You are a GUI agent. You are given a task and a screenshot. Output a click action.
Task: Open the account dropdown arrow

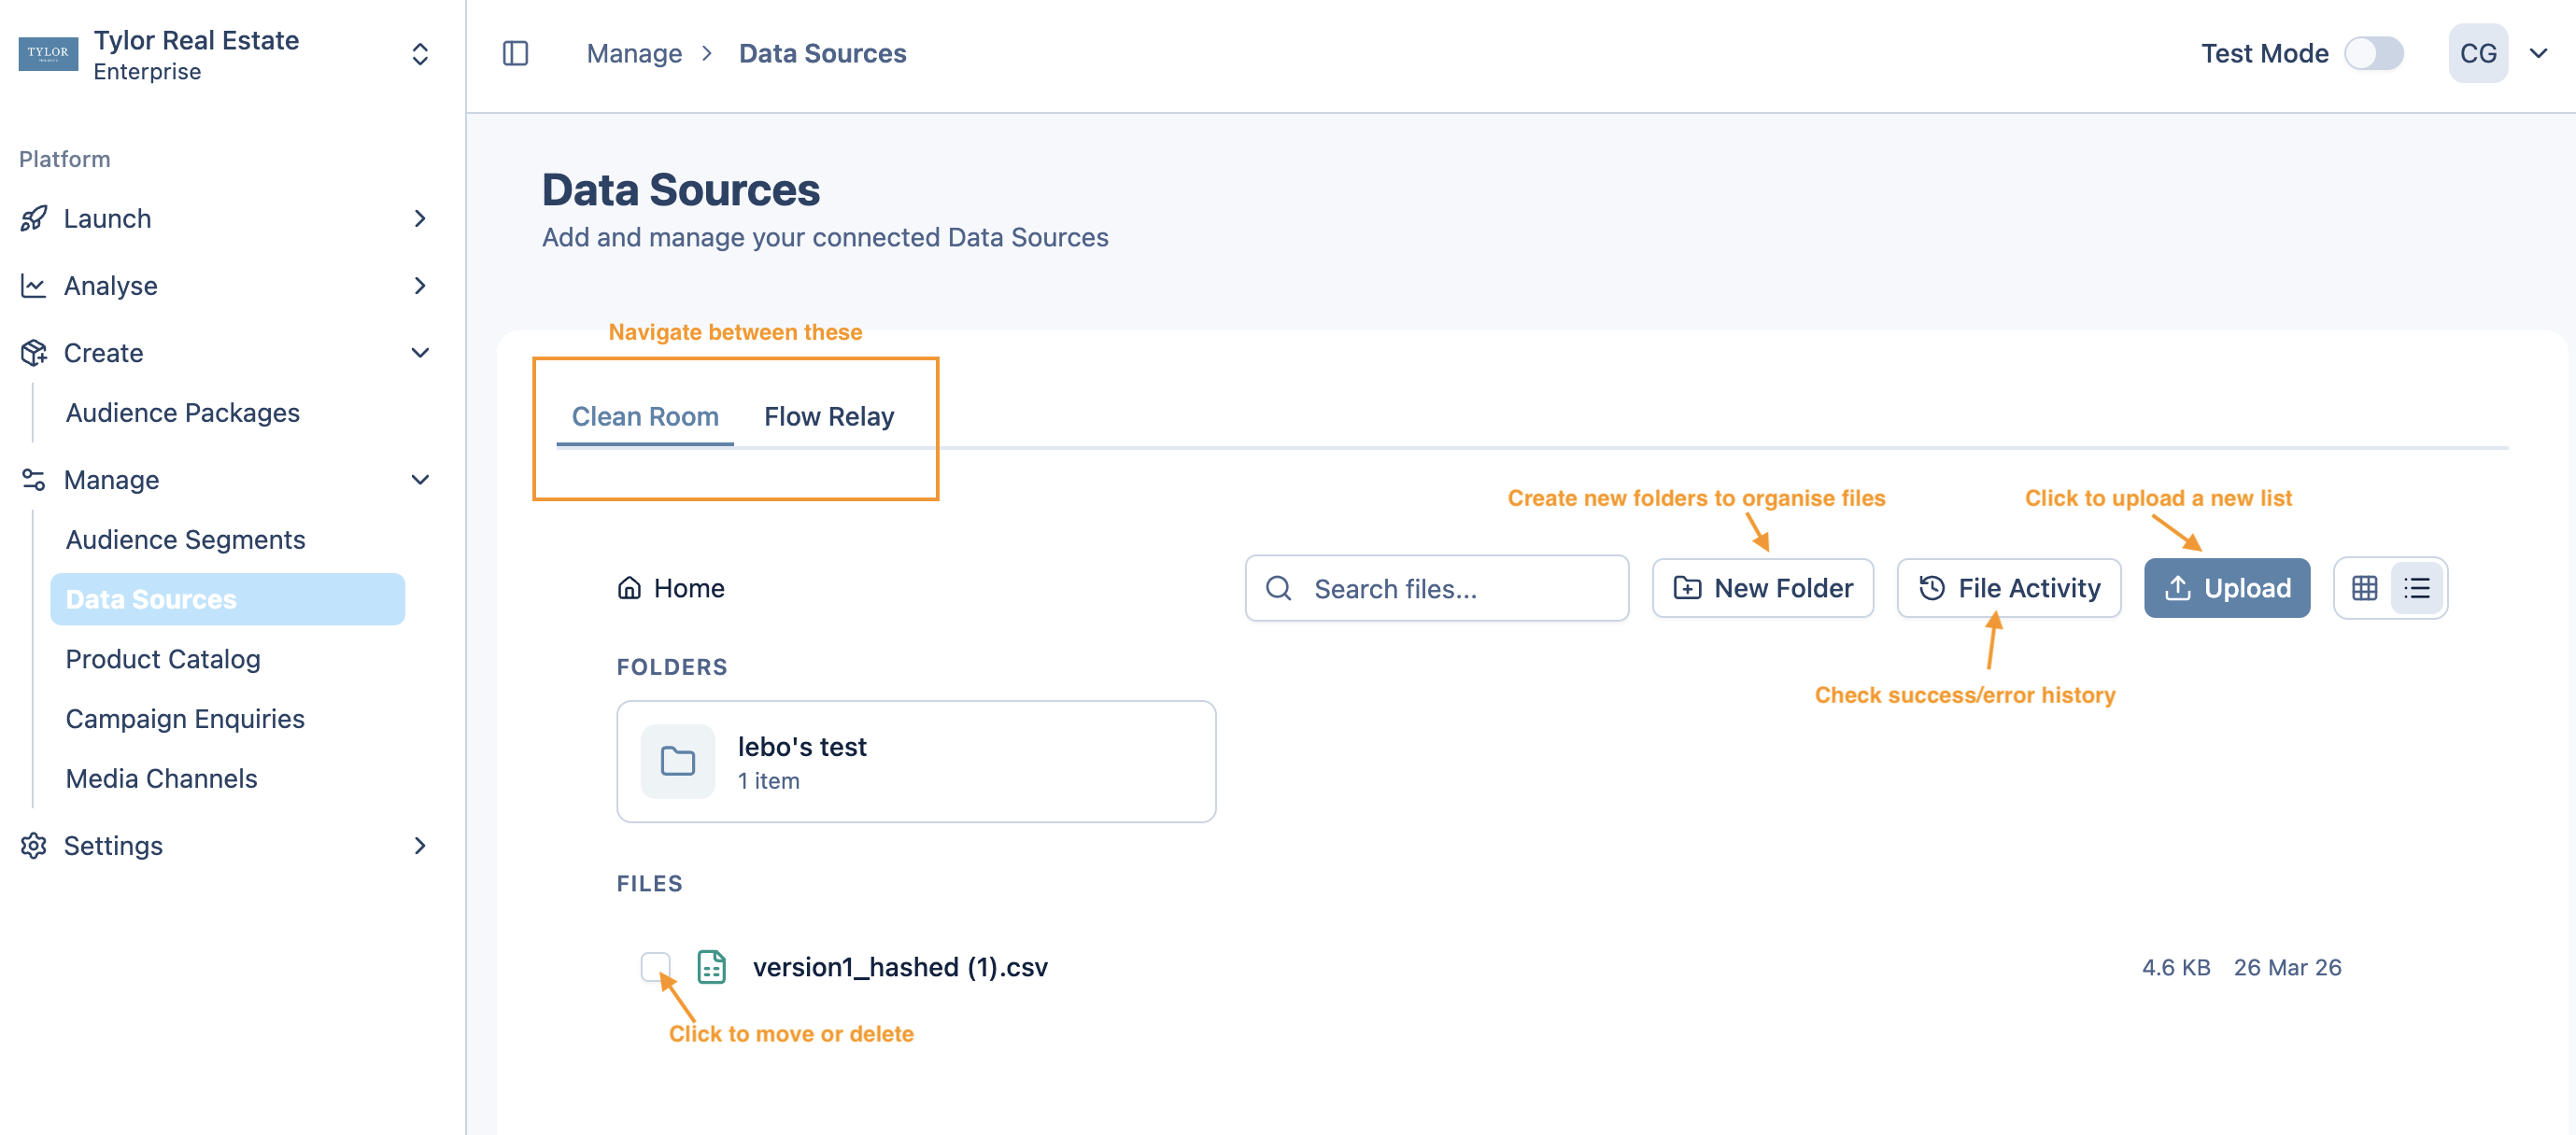[2538, 53]
